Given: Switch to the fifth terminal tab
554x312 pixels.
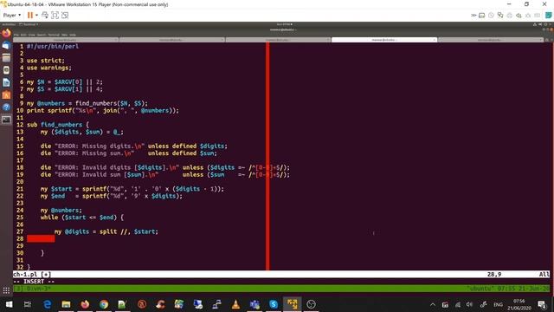Looking at the screenshot, I should point(490,40).
